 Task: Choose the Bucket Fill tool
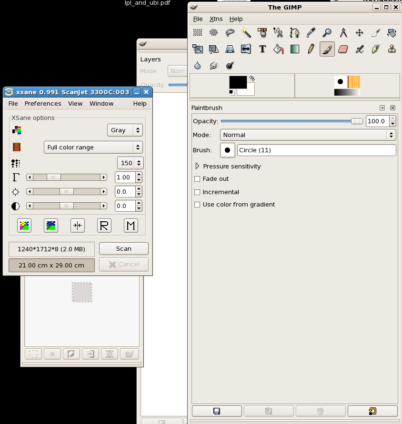click(x=278, y=49)
